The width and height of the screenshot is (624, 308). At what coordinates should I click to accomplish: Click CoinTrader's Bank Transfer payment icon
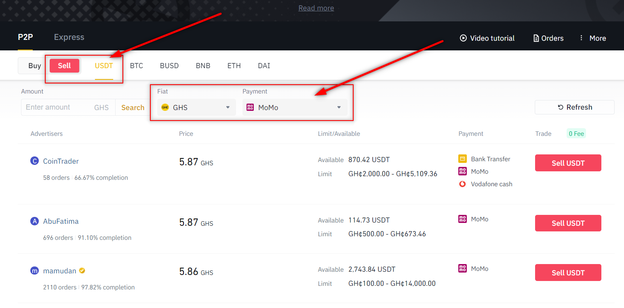(462, 159)
